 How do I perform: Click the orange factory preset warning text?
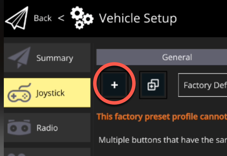coord(162,116)
